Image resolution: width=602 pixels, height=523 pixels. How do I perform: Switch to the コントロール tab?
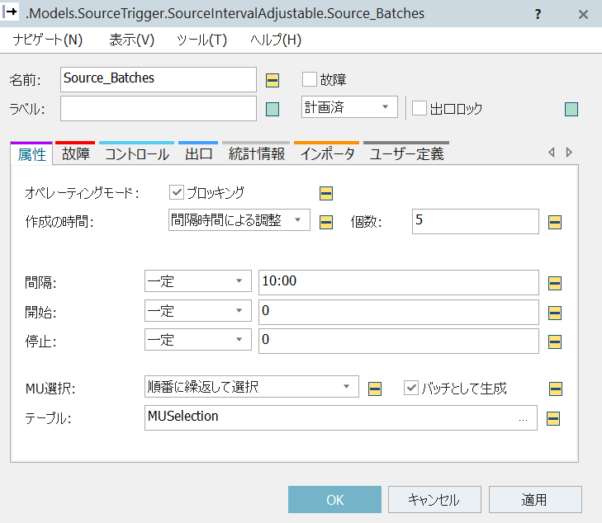(137, 153)
